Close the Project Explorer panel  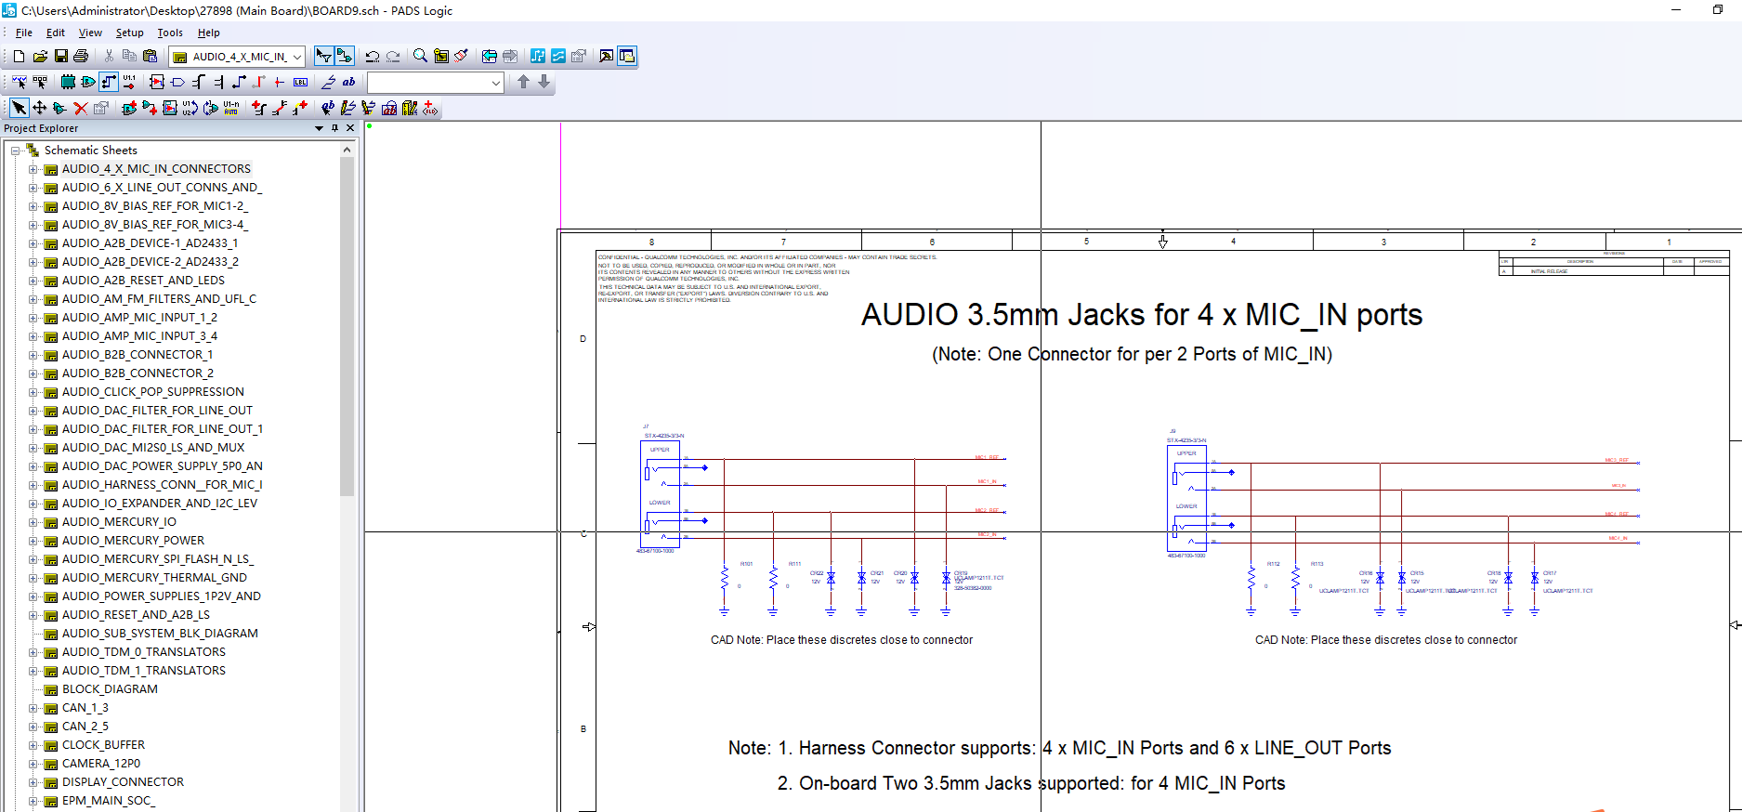click(x=350, y=128)
